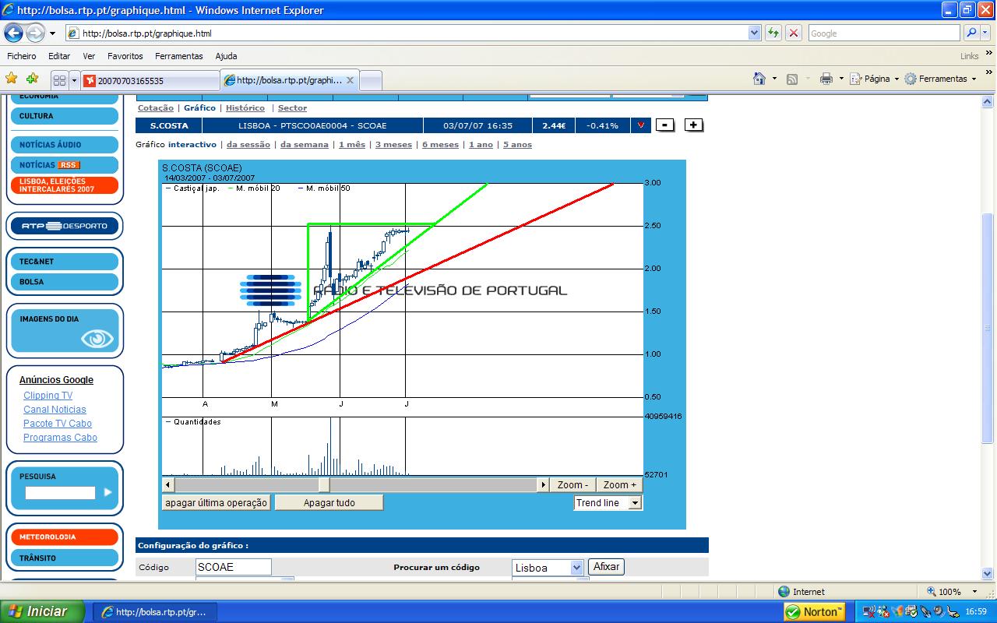Click the plus button beside quote header
Image resolution: width=997 pixels, height=623 pixels.
tap(693, 125)
